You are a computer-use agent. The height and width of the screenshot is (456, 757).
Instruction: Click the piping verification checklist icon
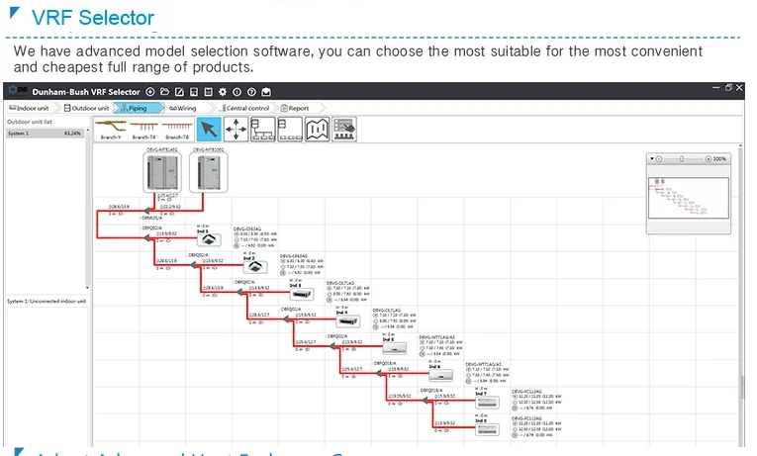[343, 129]
